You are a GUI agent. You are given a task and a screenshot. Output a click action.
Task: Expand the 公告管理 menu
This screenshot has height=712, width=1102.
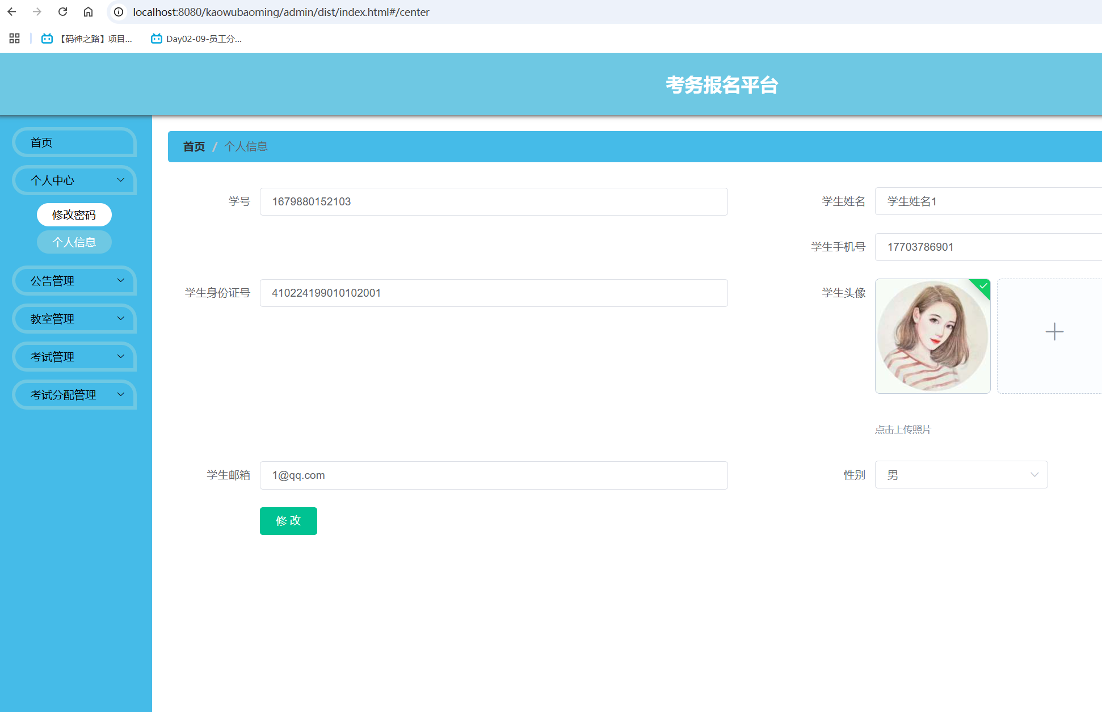pos(74,281)
